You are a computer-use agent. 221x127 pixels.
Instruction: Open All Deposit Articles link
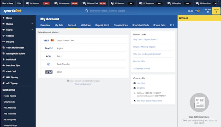(x=142, y=69)
